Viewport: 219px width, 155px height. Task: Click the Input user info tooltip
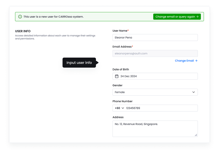tap(79, 63)
